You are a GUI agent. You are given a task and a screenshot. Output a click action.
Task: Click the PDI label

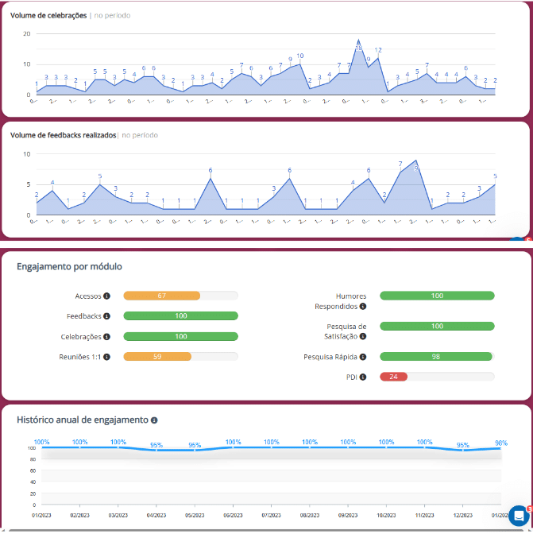(352, 377)
